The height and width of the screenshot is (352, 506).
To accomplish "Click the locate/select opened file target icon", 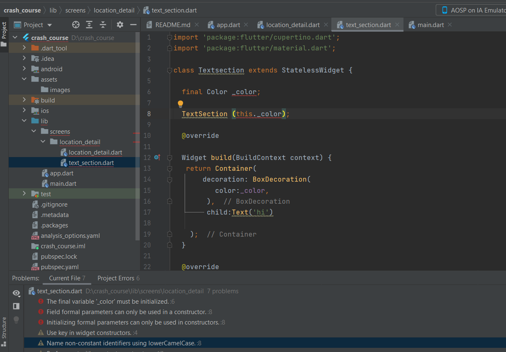I will pos(75,25).
